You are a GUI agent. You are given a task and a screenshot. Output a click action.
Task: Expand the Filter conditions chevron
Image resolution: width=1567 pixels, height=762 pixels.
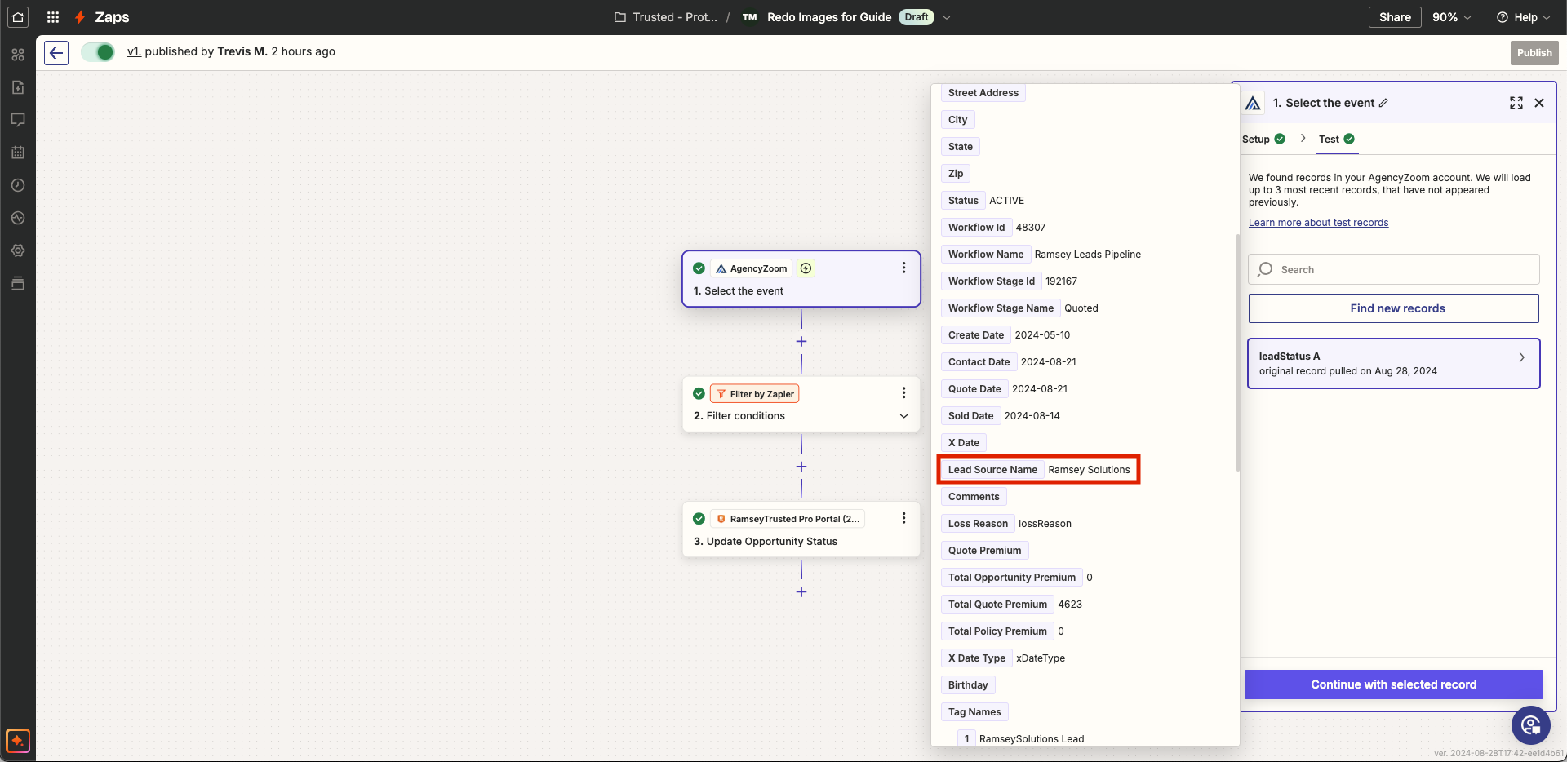coord(903,416)
